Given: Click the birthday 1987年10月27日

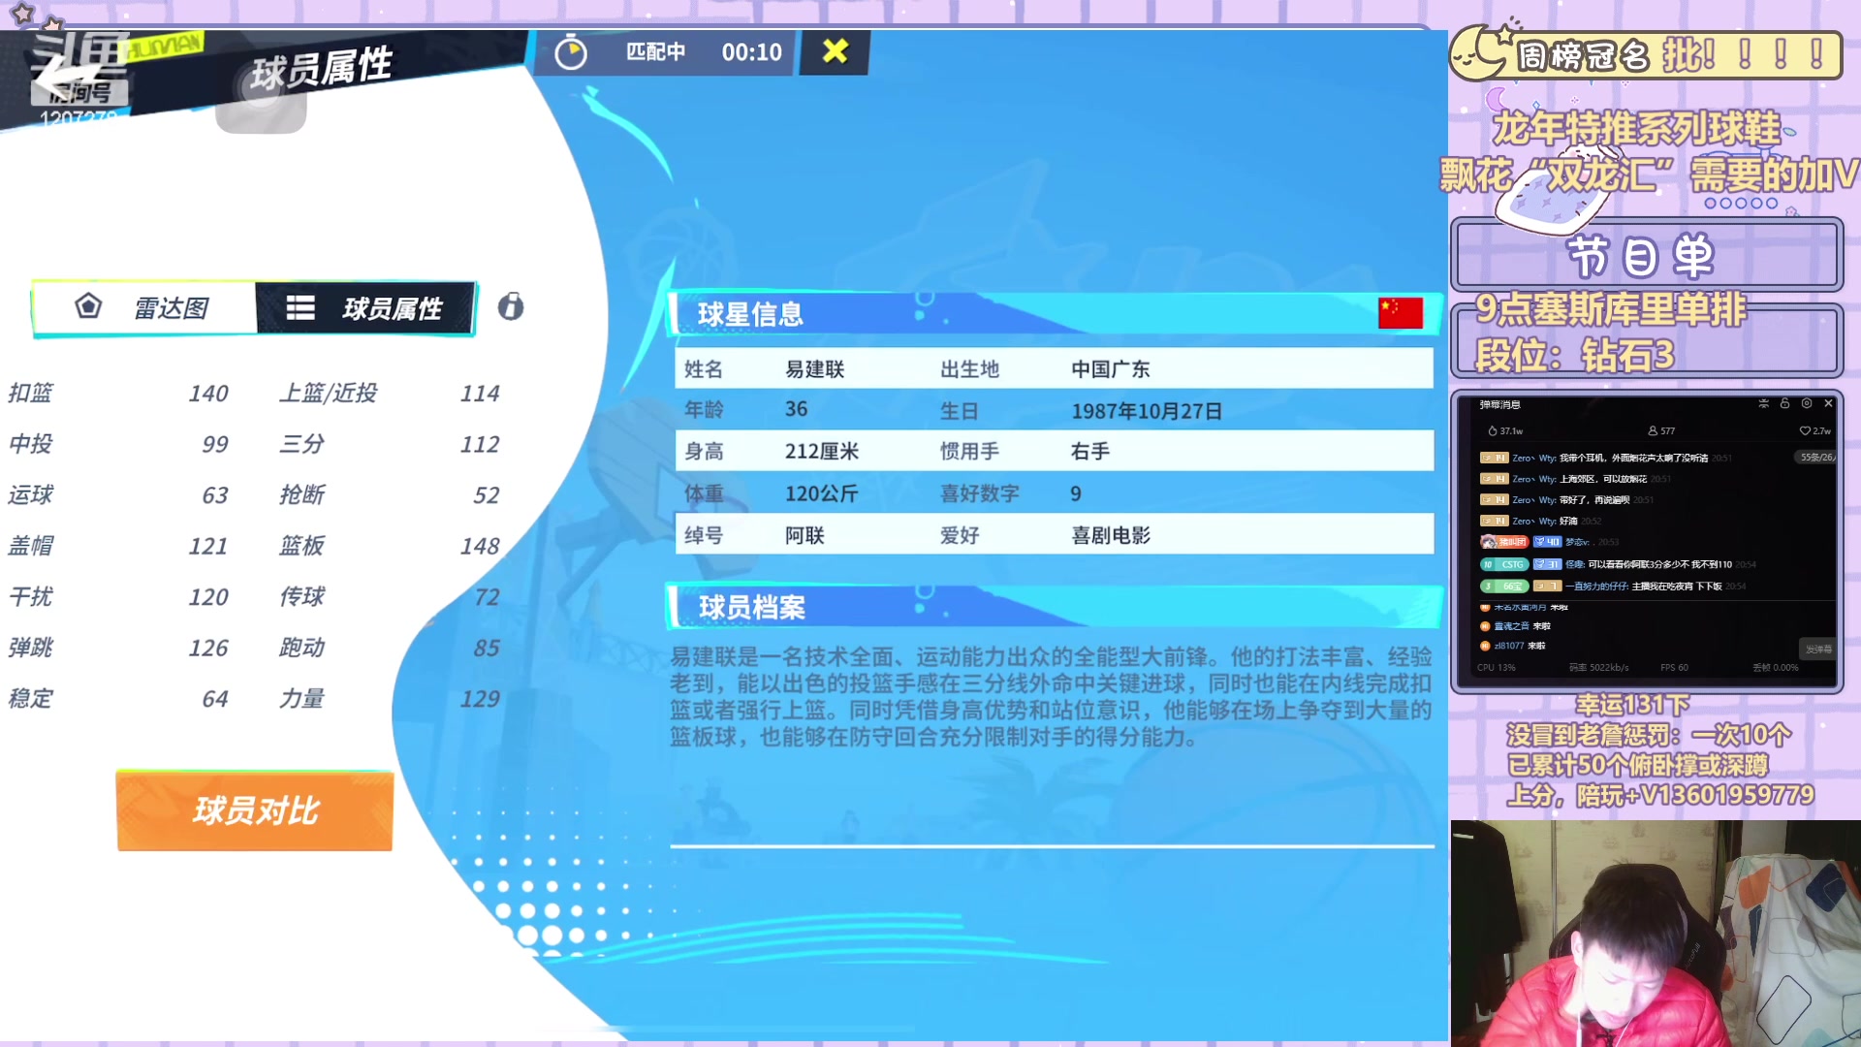Looking at the screenshot, I should 1147,410.
